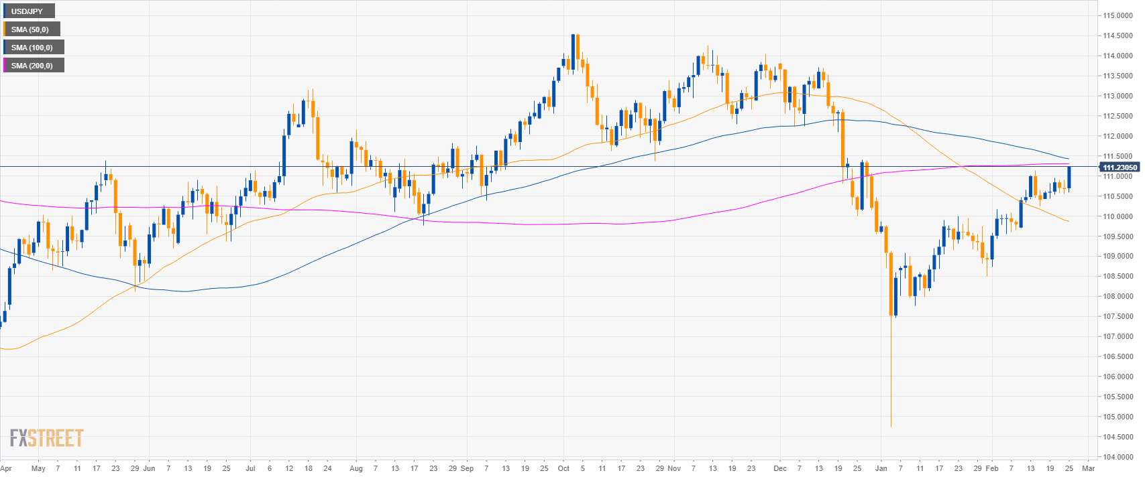
Task: Click the 104.0000 price axis label
Action: coord(1118,457)
